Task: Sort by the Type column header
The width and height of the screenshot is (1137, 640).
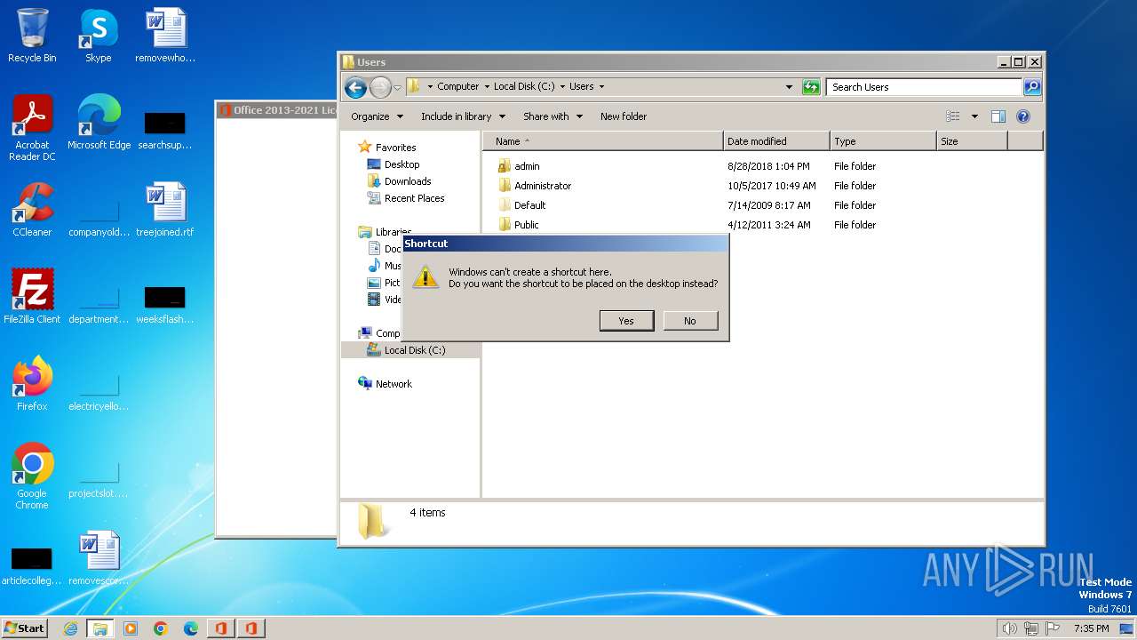Action: [884, 141]
